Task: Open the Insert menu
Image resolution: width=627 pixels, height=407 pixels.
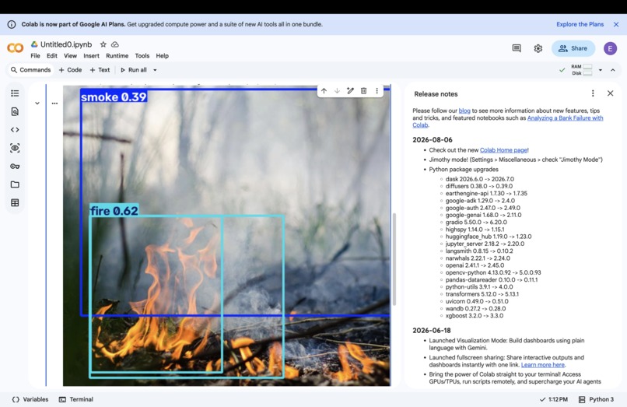Action: (x=91, y=56)
